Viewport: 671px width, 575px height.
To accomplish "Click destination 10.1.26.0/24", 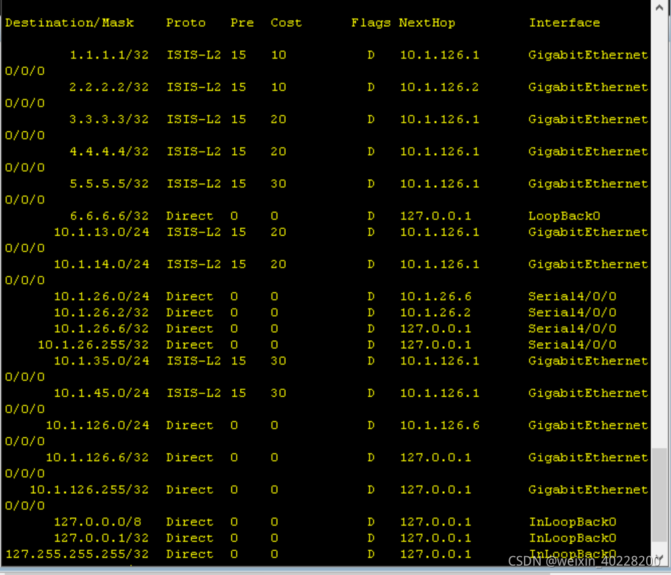I will 101,296.
